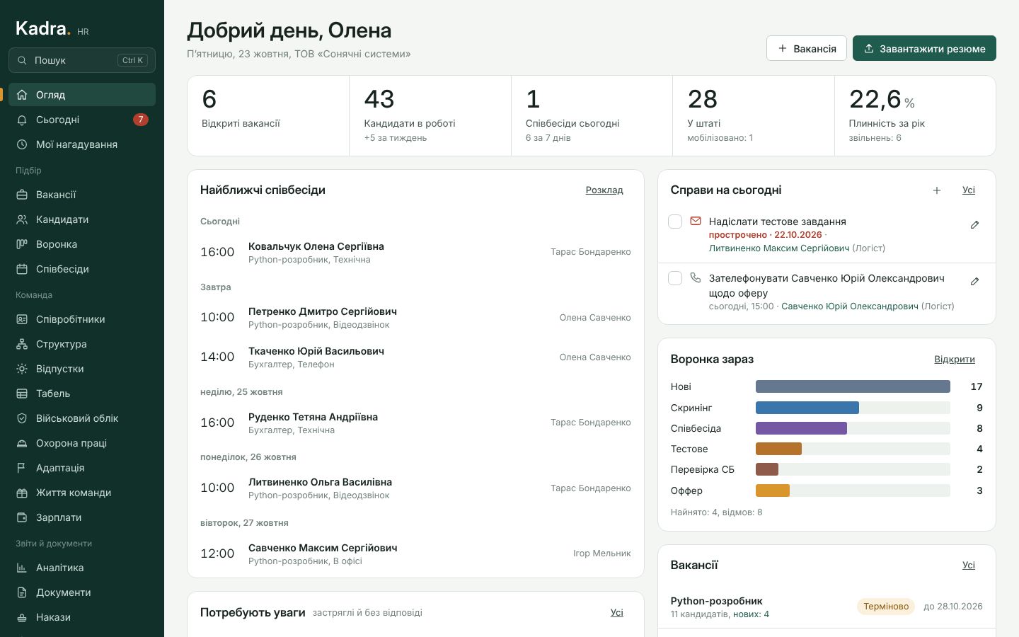The width and height of the screenshot is (1019, 637).
Task: Click Усі link in Вакансії card
Action: [x=969, y=566]
